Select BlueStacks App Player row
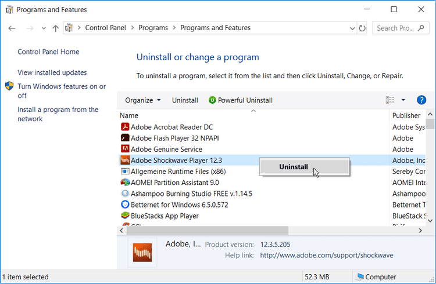The height and width of the screenshot is (284, 436). click(x=272, y=216)
